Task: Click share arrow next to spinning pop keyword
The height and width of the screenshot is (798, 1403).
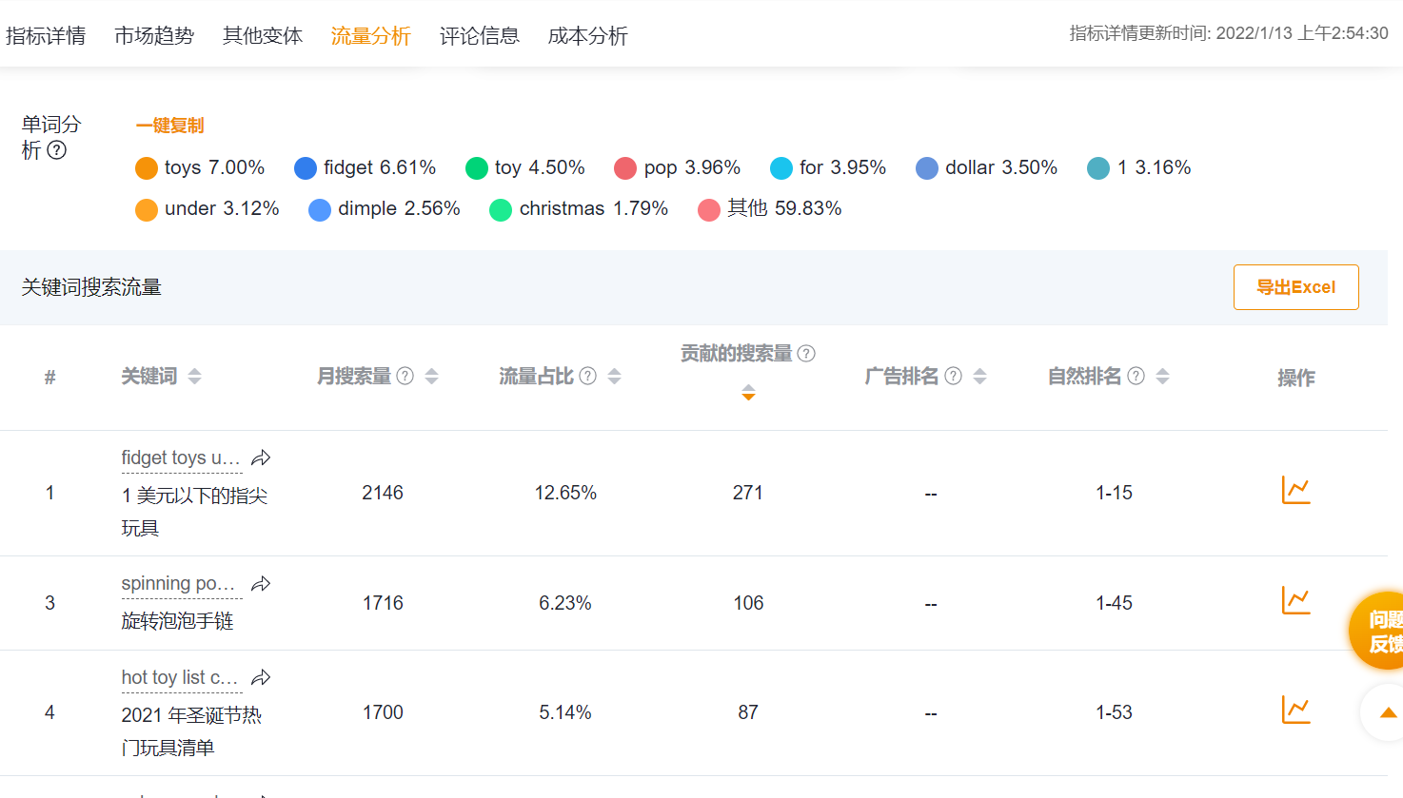Action: (261, 584)
